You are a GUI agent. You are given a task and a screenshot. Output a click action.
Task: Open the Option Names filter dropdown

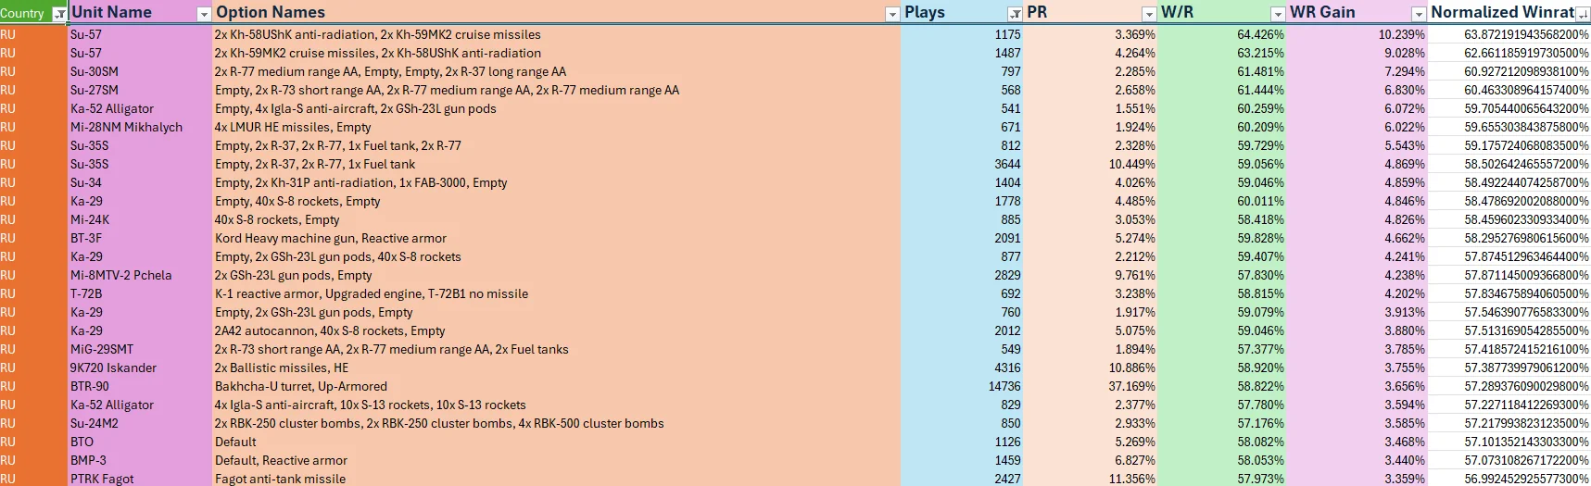892,14
